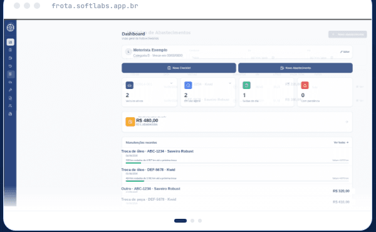Screen dimensions: 376x232
Task: Click the driver avatar next to Motorista Exemplo
Action: (128, 52)
